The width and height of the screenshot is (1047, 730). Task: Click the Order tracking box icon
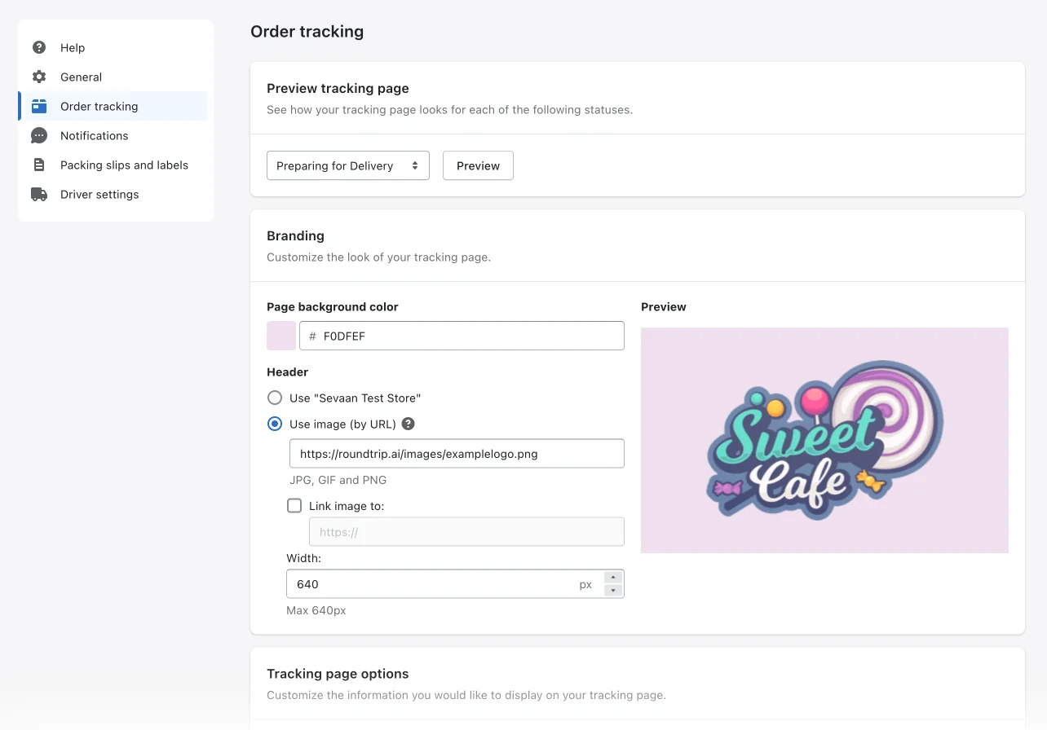click(x=39, y=106)
